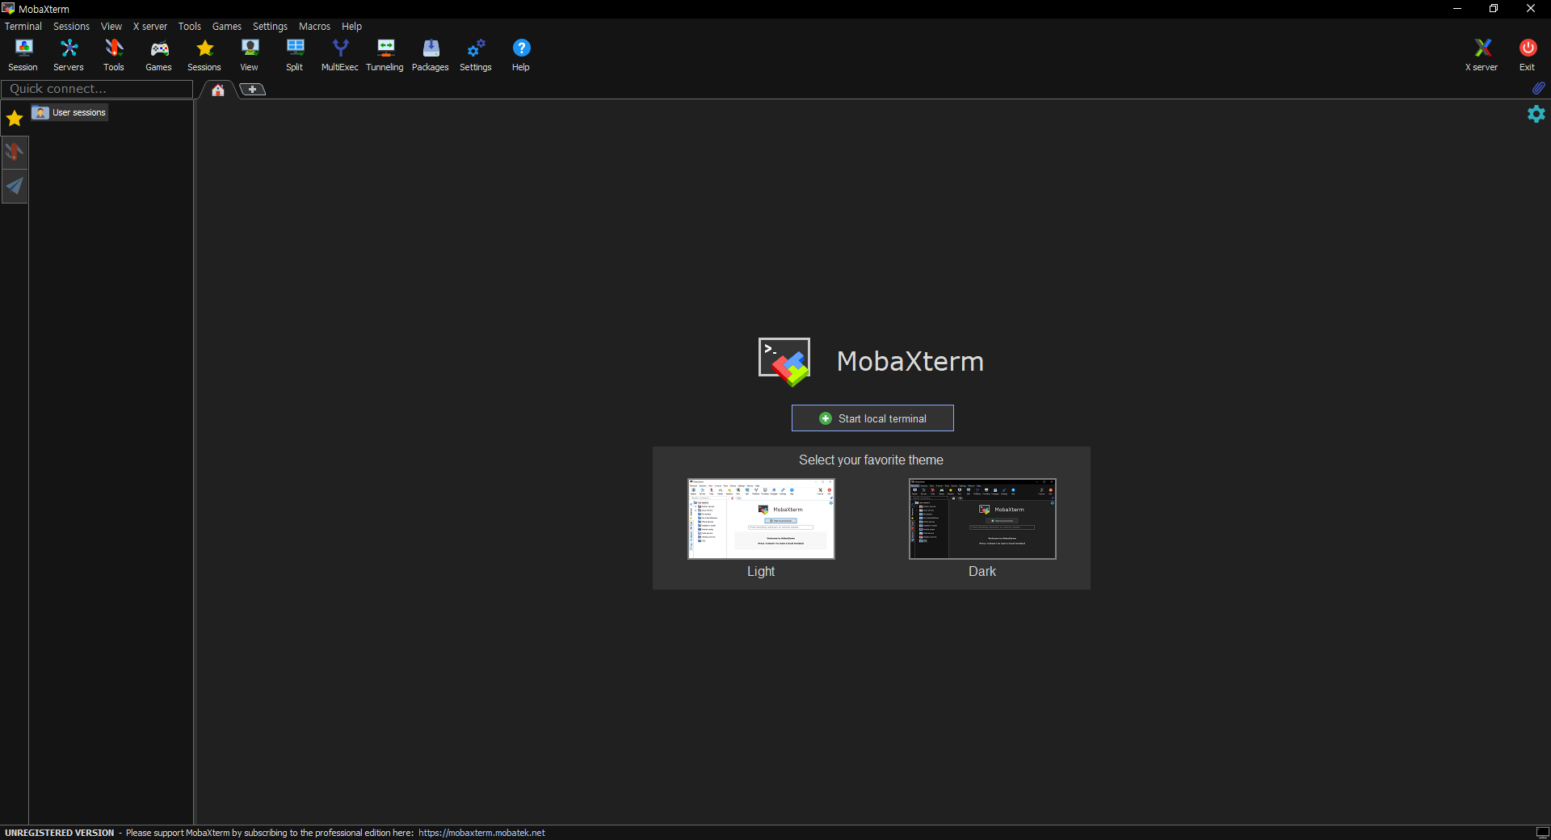Open the Sessions menu
The image size is (1551, 840).
tap(72, 27)
